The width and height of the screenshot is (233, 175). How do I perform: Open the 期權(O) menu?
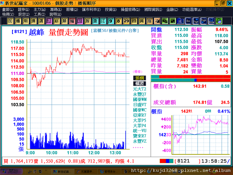[72, 9]
